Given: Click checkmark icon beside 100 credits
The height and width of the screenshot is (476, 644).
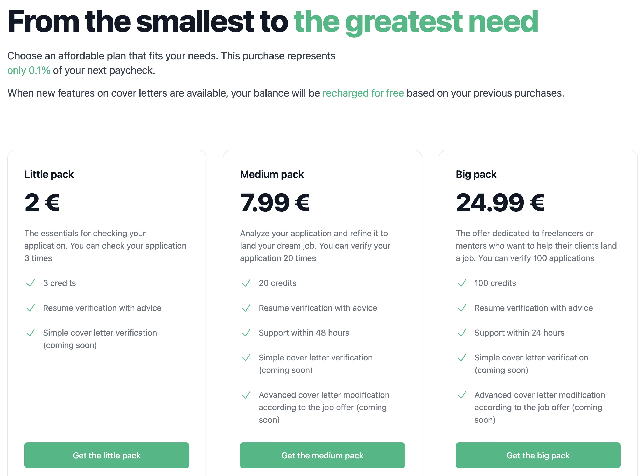Looking at the screenshot, I should click(x=462, y=283).
